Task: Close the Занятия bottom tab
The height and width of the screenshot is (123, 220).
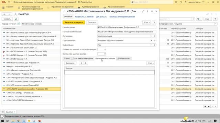Action: pos(14,112)
